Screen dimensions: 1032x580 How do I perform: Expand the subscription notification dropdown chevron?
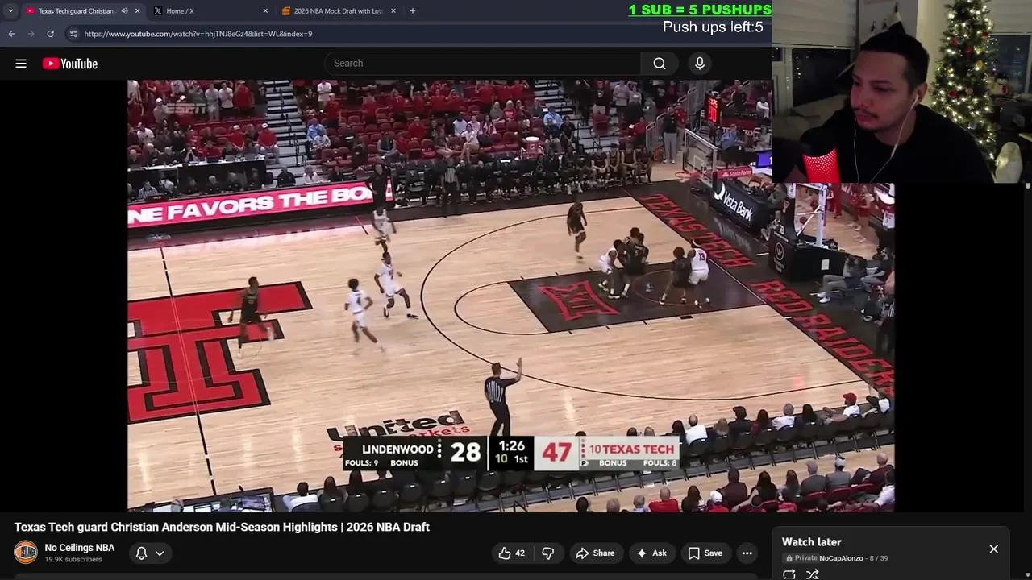pos(160,553)
